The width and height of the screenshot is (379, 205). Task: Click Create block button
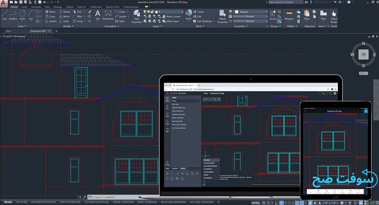point(199,12)
